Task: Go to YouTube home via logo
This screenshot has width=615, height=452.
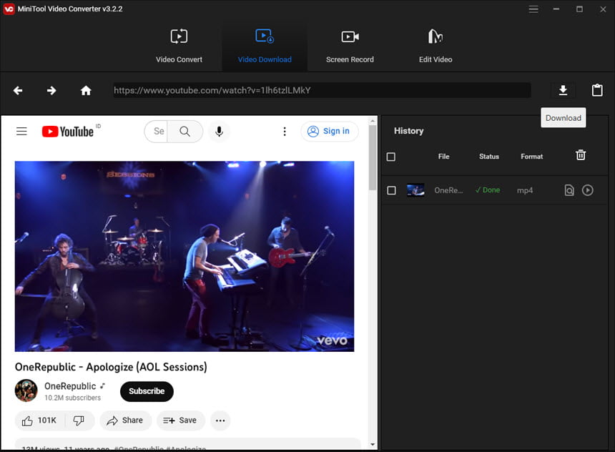Action: (68, 132)
